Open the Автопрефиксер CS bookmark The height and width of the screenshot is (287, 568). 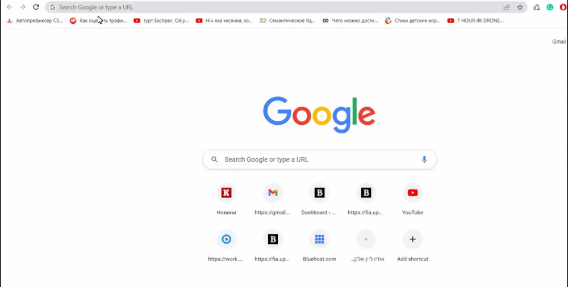point(35,20)
